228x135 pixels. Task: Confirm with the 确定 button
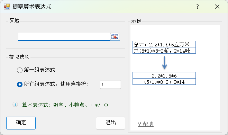(21, 123)
